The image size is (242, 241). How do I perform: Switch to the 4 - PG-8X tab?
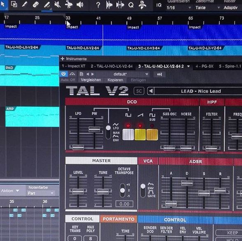[x=205, y=67]
